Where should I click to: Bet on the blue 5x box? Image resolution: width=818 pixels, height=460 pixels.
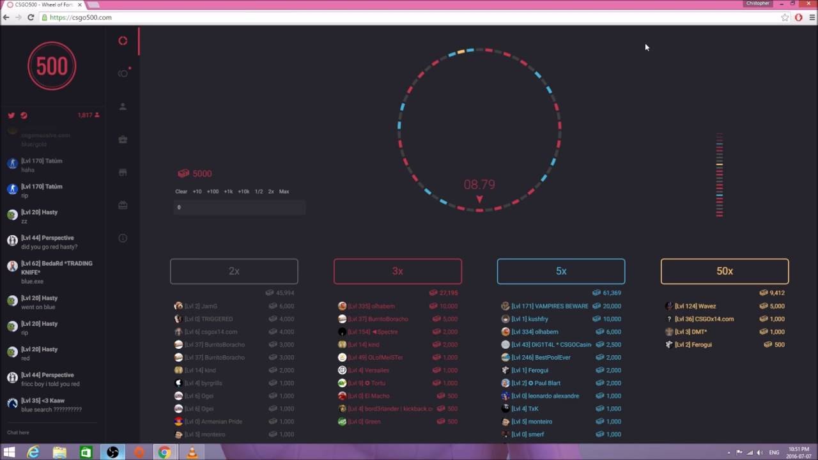point(561,272)
